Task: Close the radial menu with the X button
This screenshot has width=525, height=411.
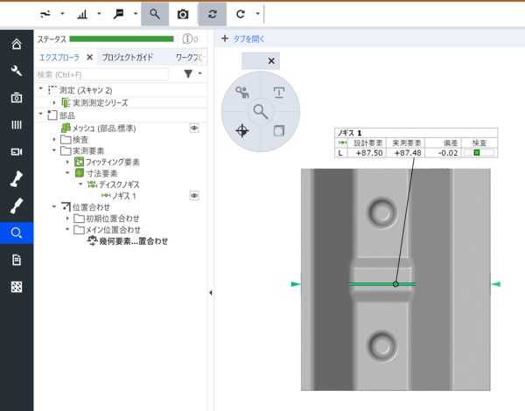Action: (x=271, y=61)
